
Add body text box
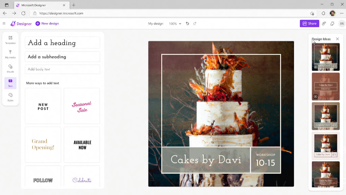coord(63,69)
